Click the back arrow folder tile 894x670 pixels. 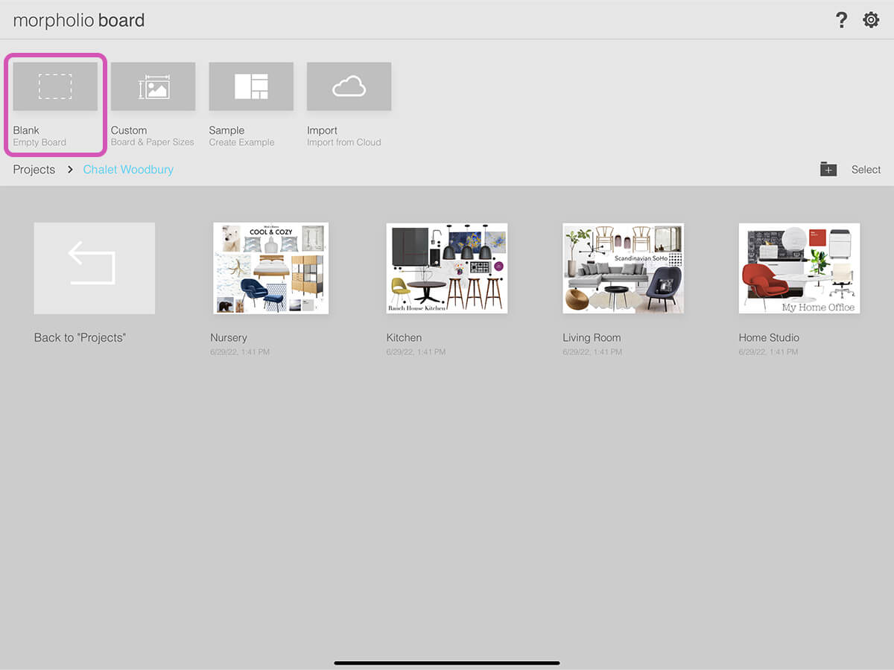pos(95,268)
